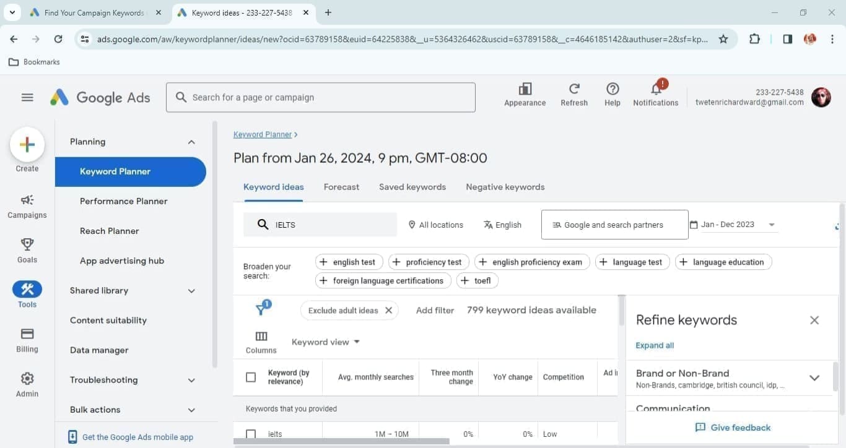Viewport: 846px width, 448px height.
Task: Switch to the Keyword ideas tab
Action: [274, 187]
